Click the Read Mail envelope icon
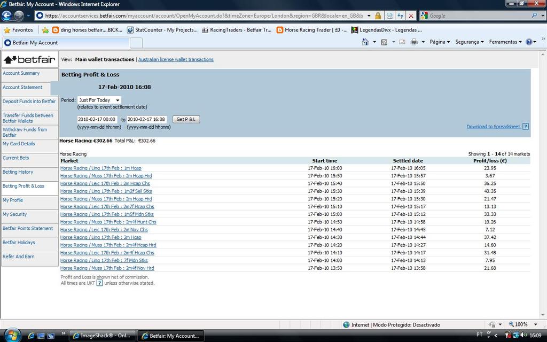The width and height of the screenshot is (547, 342). 402,42
